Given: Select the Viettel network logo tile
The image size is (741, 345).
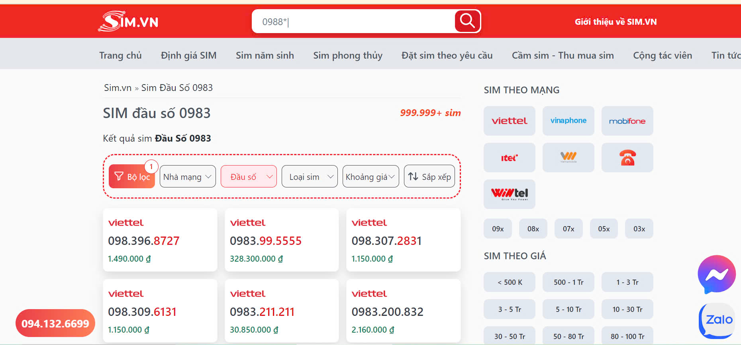Looking at the screenshot, I should pyautogui.click(x=510, y=121).
